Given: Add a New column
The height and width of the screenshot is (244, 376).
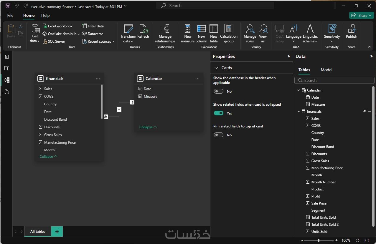Looking at the screenshot, I should click(201, 34).
